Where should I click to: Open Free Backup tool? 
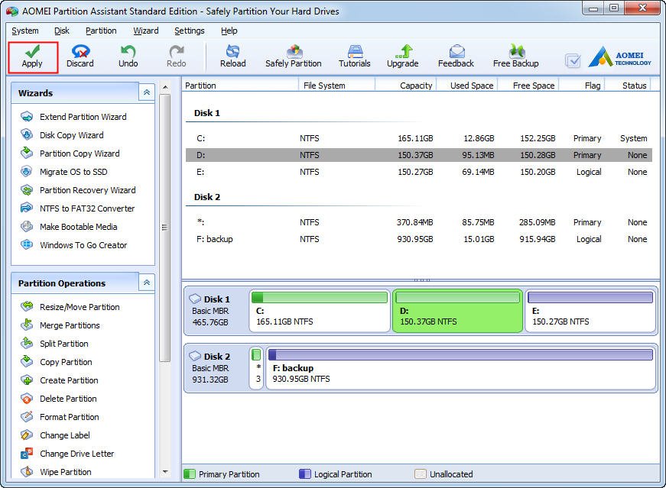pos(515,51)
